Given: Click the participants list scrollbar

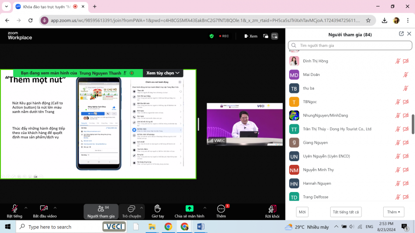Looking at the screenshot, I should pos(413,124).
